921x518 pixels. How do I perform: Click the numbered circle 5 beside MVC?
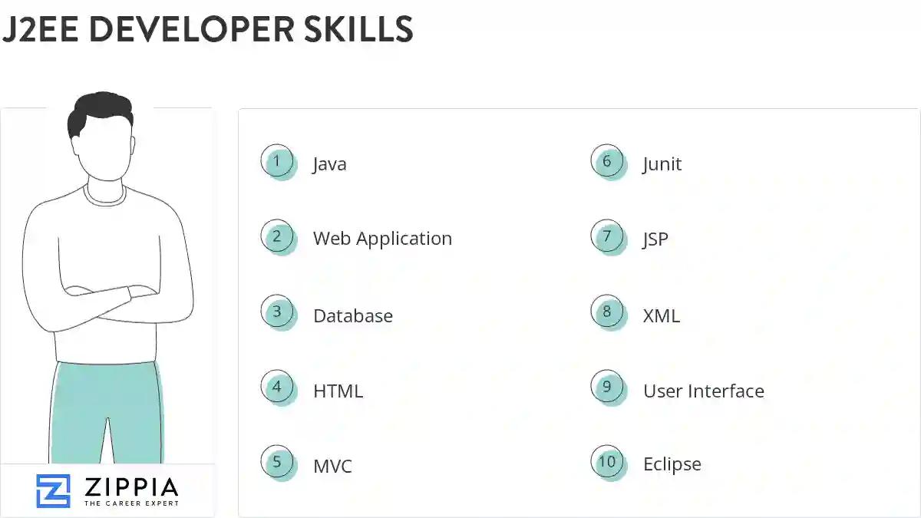[x=278, y=462]
